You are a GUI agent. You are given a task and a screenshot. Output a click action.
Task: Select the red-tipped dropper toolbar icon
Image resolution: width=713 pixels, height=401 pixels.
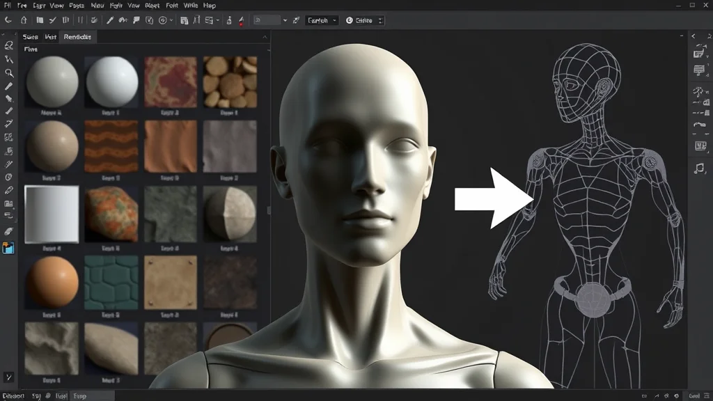click(x=241, y=20)
